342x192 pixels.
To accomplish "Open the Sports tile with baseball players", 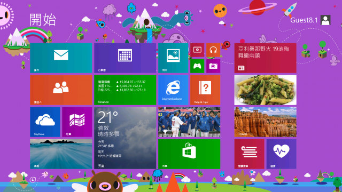I will pos(189,122).
